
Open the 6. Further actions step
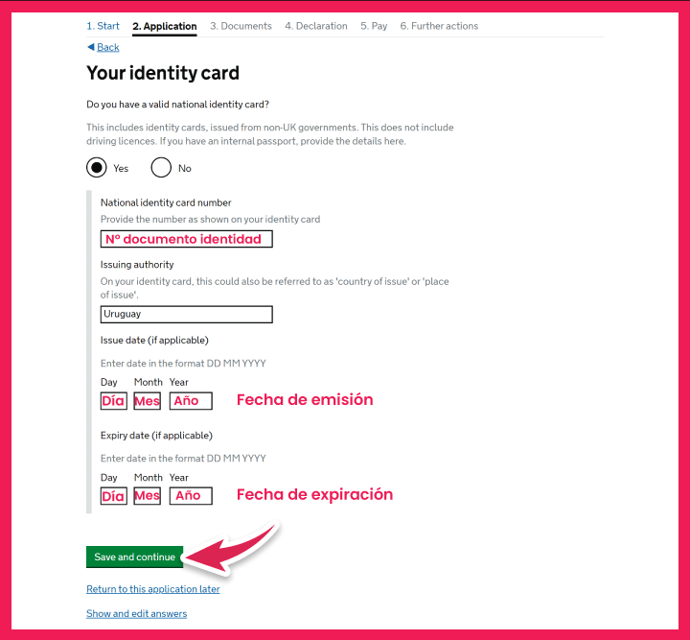[439, 26]
